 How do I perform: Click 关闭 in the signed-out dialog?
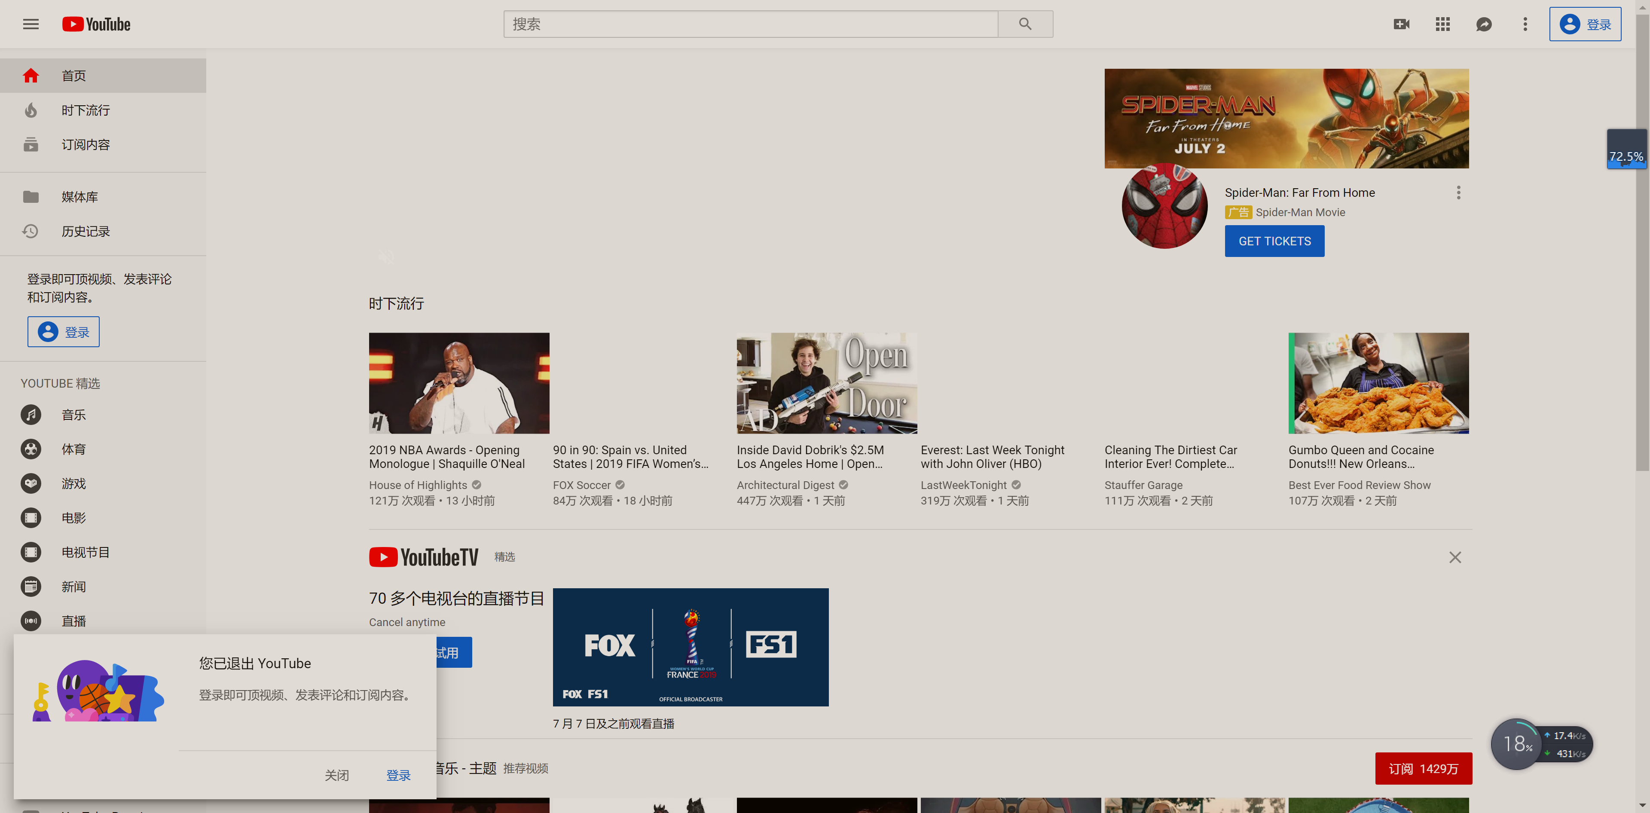(x=336, y=776)
